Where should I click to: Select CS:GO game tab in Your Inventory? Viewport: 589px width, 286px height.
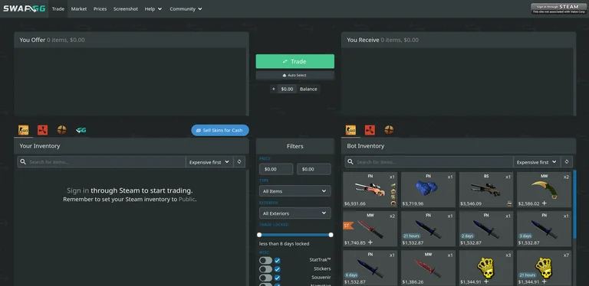(x=23, y=130)
